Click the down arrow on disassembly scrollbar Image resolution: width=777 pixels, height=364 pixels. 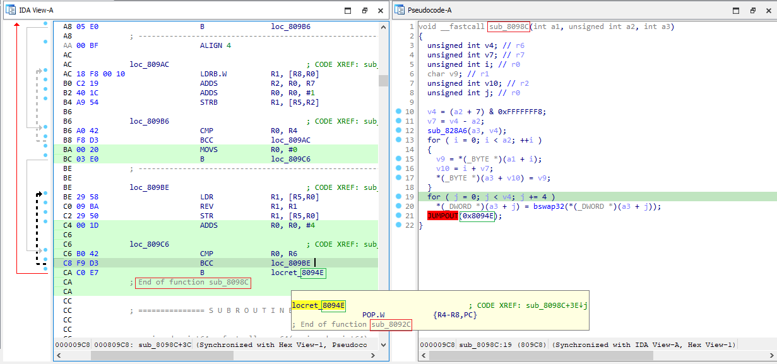(x=383, y=344)
